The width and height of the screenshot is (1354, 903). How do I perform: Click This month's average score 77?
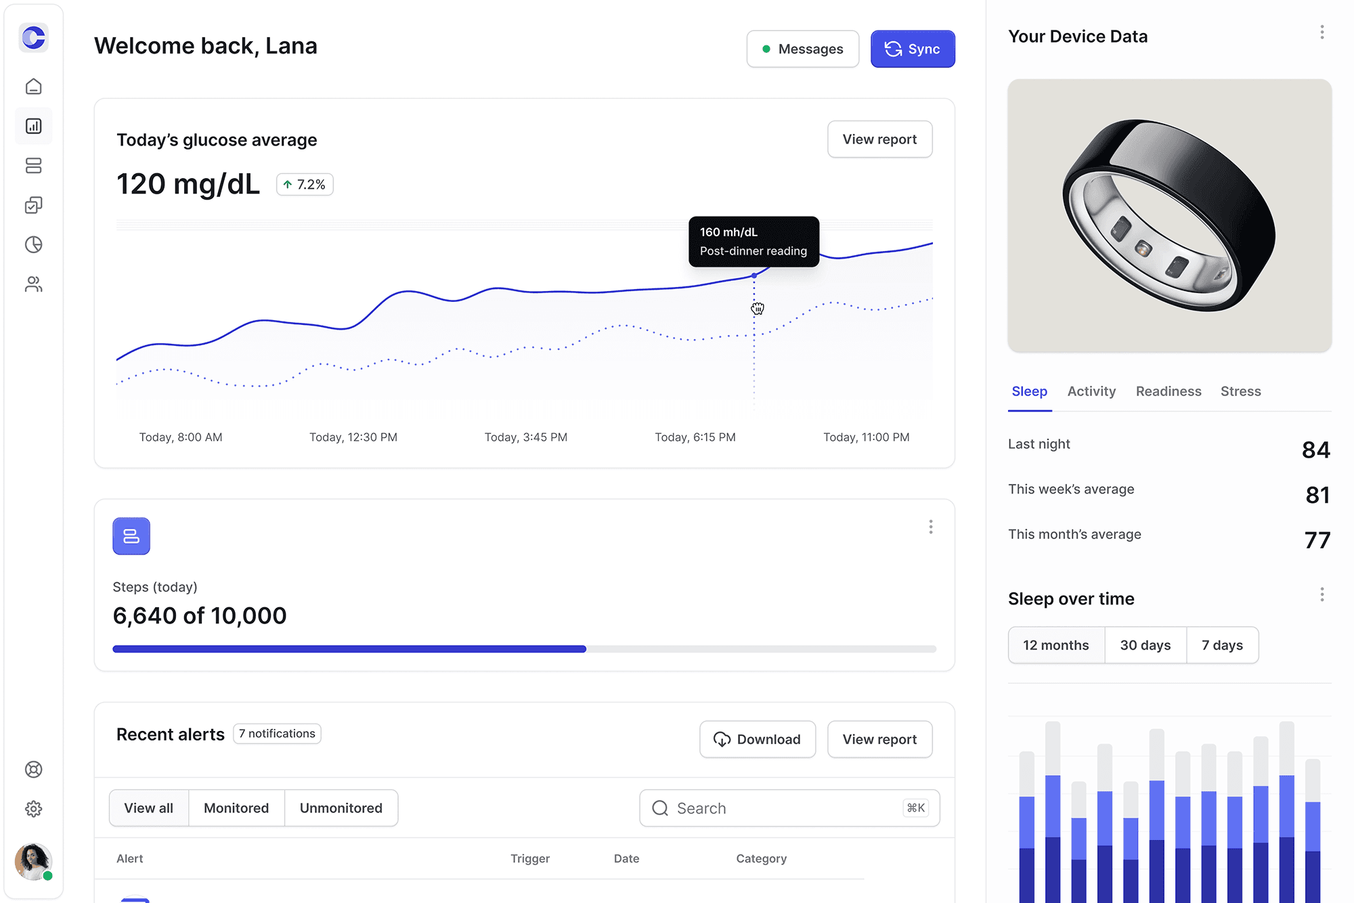click(x=1317, y=541)
